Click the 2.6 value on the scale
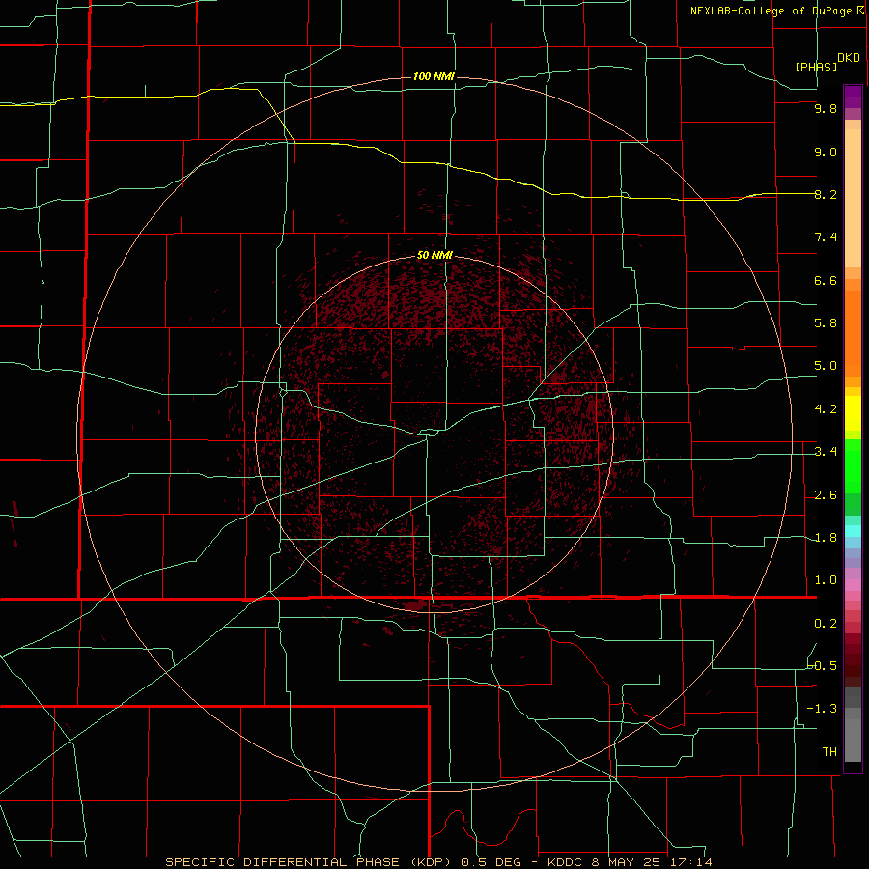This screenshot has width=869, height=869. pos(826,495)
